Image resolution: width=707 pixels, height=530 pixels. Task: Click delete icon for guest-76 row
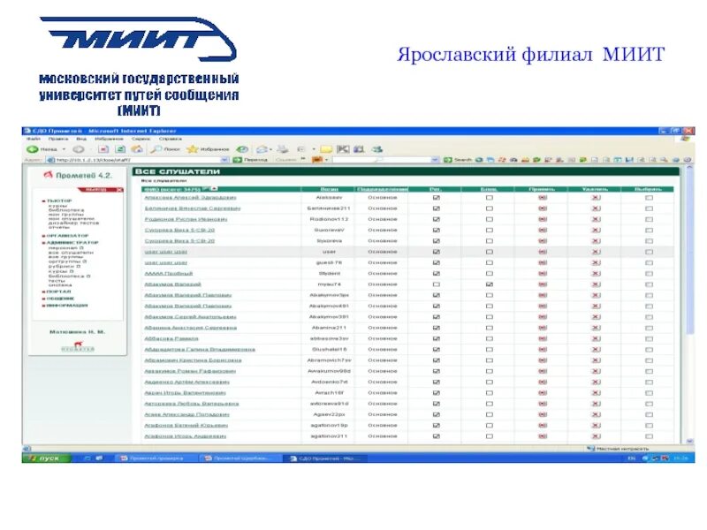pyautogui.click(x=596, y=262)
